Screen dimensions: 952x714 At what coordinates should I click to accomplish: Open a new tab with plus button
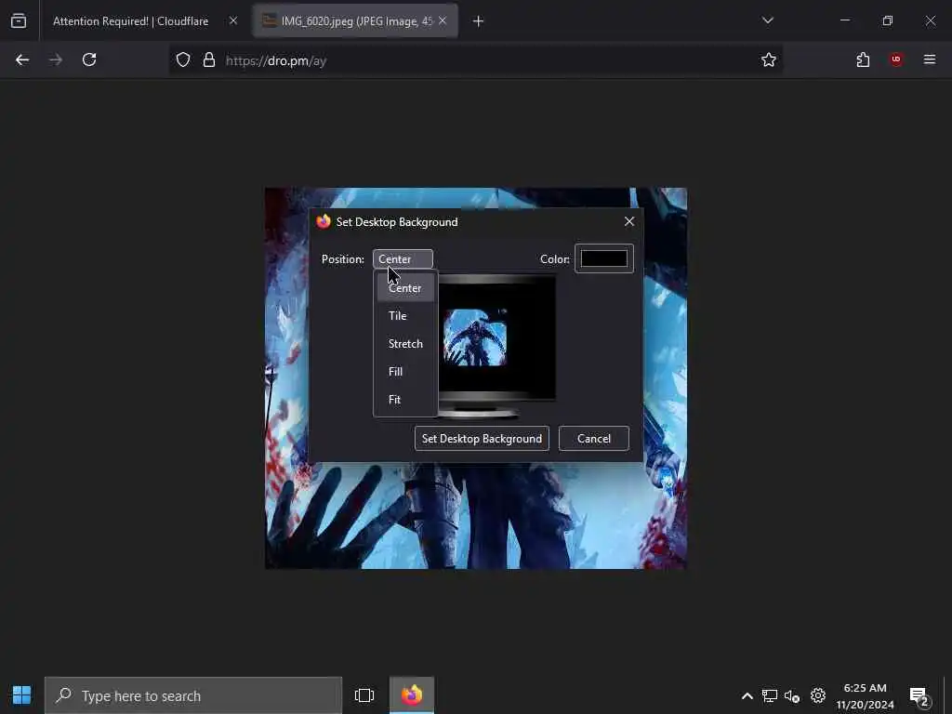point(479,21)
